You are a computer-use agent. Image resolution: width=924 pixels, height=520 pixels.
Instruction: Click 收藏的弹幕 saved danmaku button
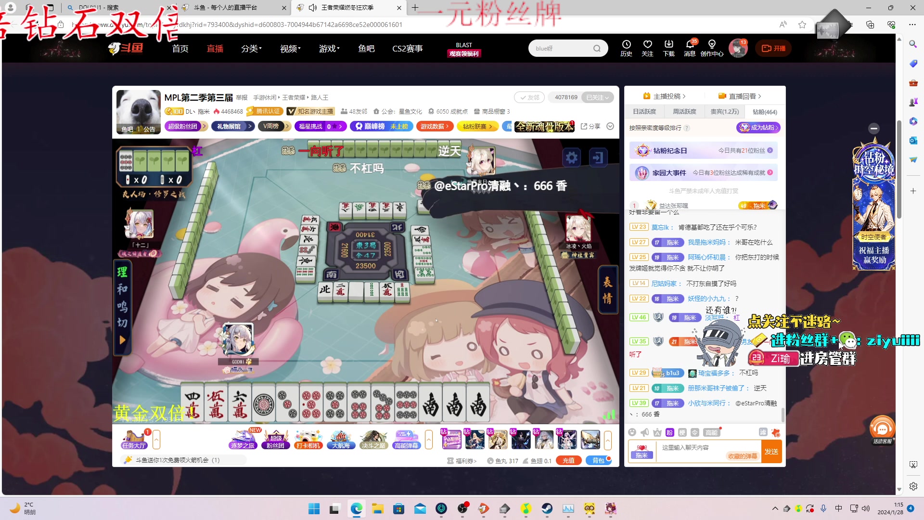coord(743,456)
